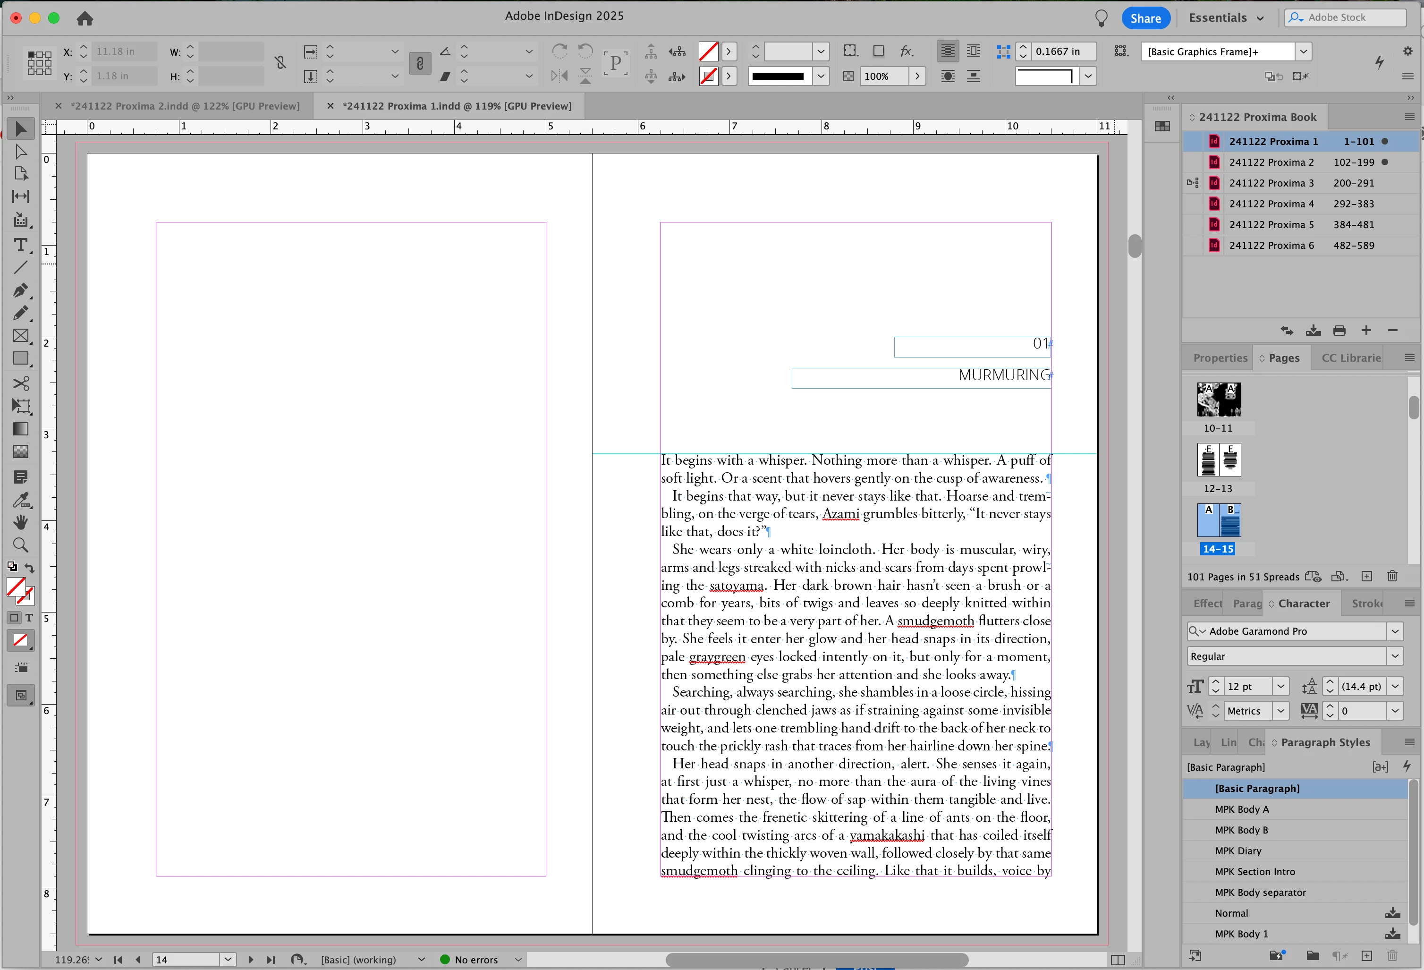The width and height of the screenshot is (1424, 970).
Task: Click the print book icon
Action: pos(1339,331)
